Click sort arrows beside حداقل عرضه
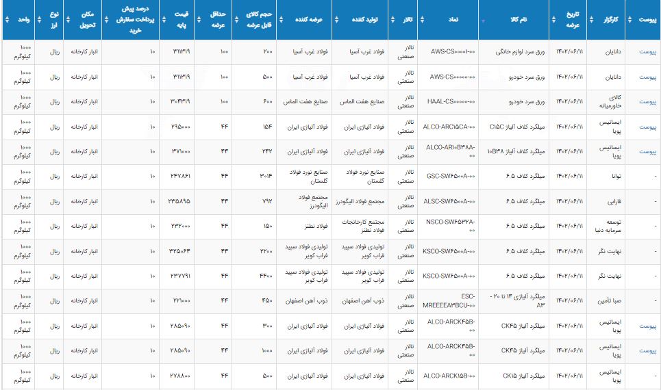Viewport: 661px width, 390px height. click(x=199, y=20)
